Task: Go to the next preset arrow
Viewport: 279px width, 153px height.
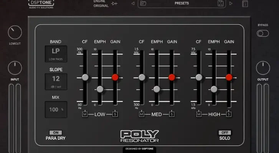Action: 231,3
